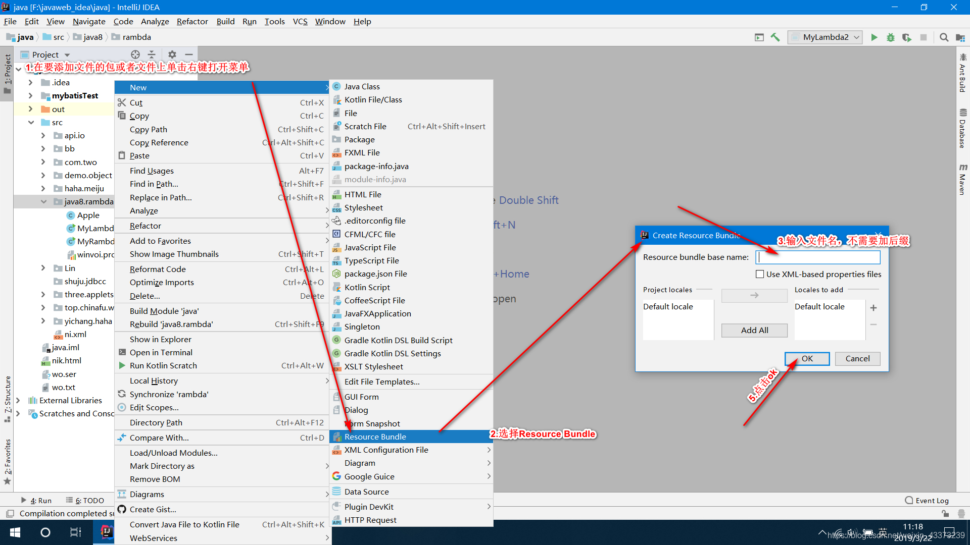Select Java Class in New submenu
Viewport: 970px width, 545px height.
(x=411, y=86)
